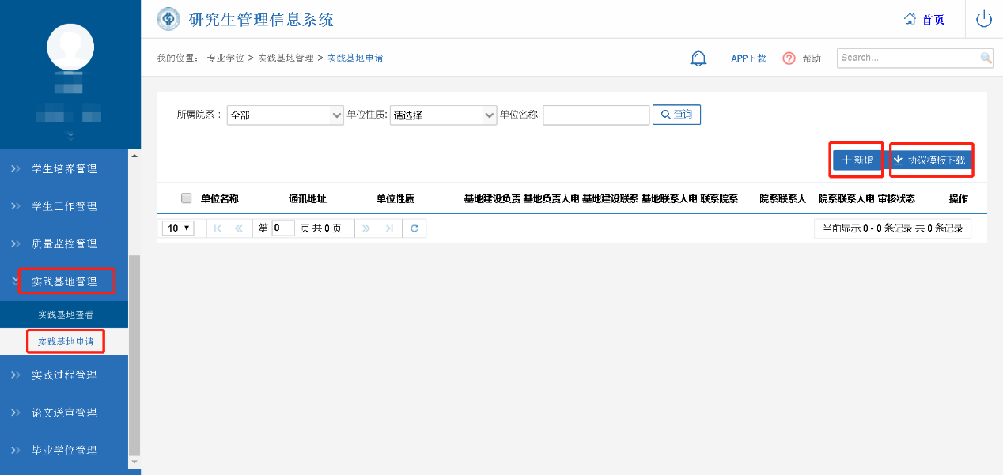The image size is (1003, 475).
Task: Toggle the select-all checkbox in table header
Action: (187, 198)
